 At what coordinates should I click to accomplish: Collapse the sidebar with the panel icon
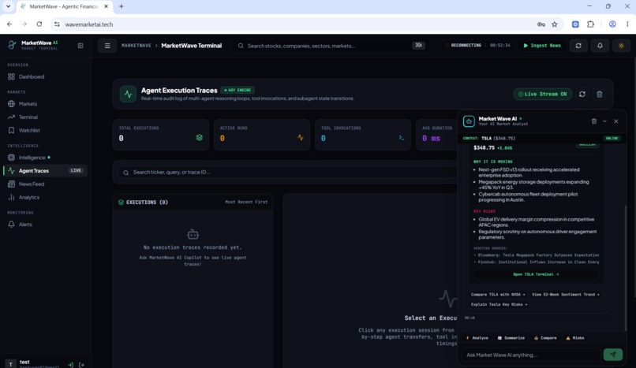point(80,46)
